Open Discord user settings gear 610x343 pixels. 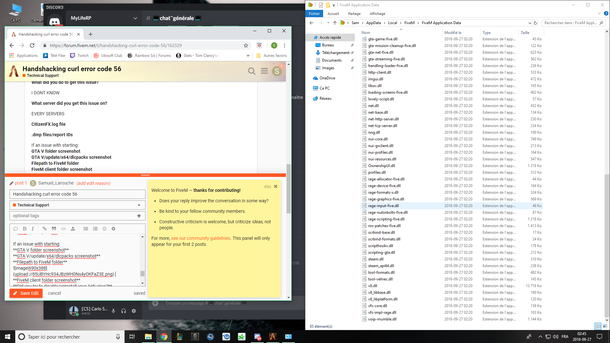[x=134, y=311]
